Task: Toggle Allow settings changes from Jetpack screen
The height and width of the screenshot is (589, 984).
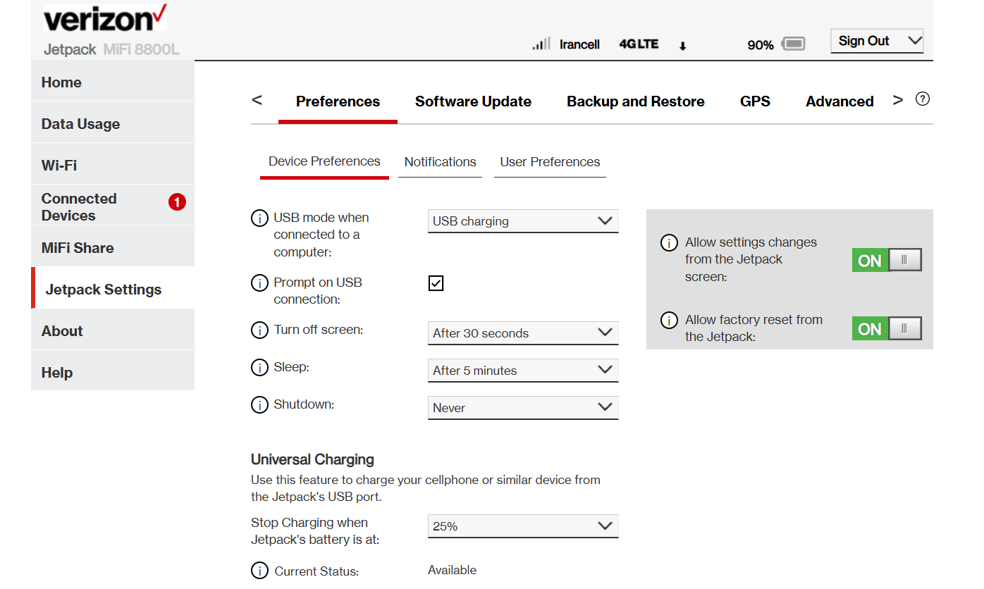Action: [x=886, y=261]
